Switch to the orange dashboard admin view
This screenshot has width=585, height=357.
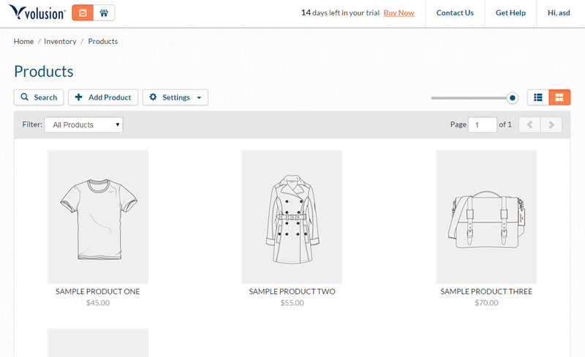(x=83, y=12)
